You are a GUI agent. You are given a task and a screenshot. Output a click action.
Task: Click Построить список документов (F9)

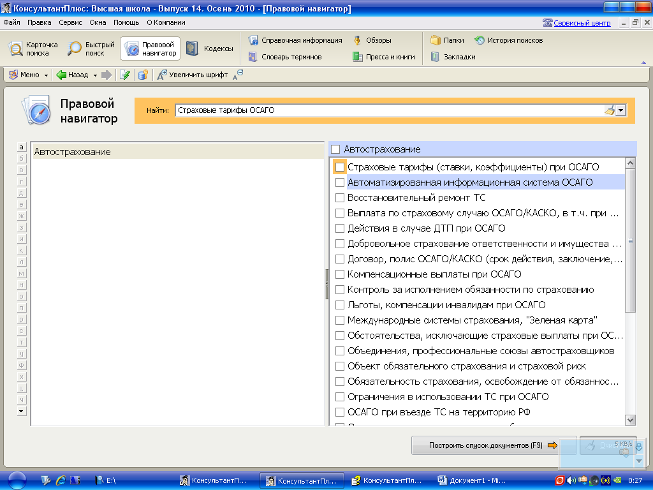[x=494, y=445]
